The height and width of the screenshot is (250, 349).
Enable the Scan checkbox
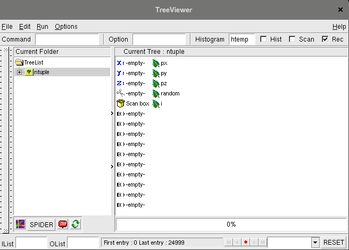point(292,39)
